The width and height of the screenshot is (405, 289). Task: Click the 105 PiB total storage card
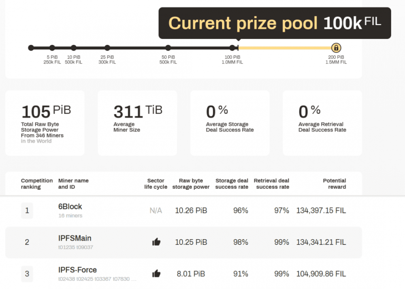click(x=45, y=123)
